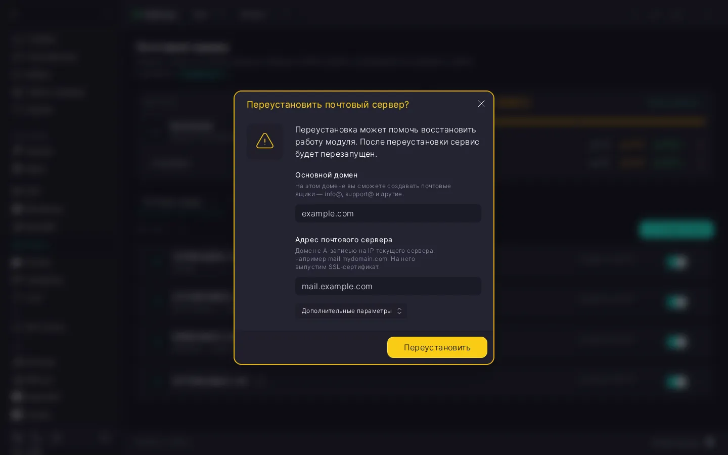Toggle the topmost blurred green switch behind the dialog
The image size is (728, 455).
[677, 262]
